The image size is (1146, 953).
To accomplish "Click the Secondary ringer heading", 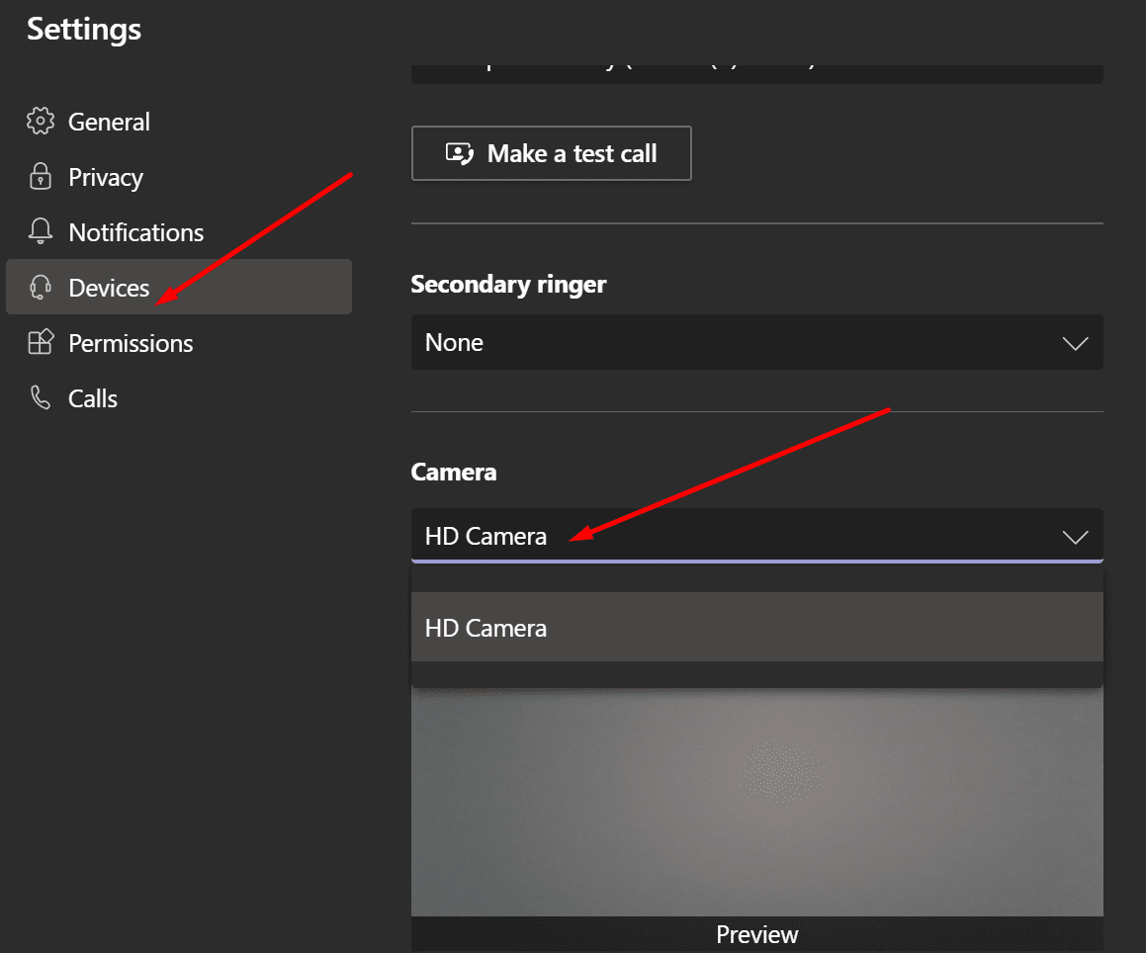I will pos(508,285).
